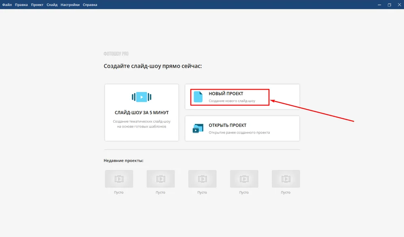Viewport: 404px width, 237px height.
Task: Click the blue document icon for Новый проект
Action: [198, 97]
